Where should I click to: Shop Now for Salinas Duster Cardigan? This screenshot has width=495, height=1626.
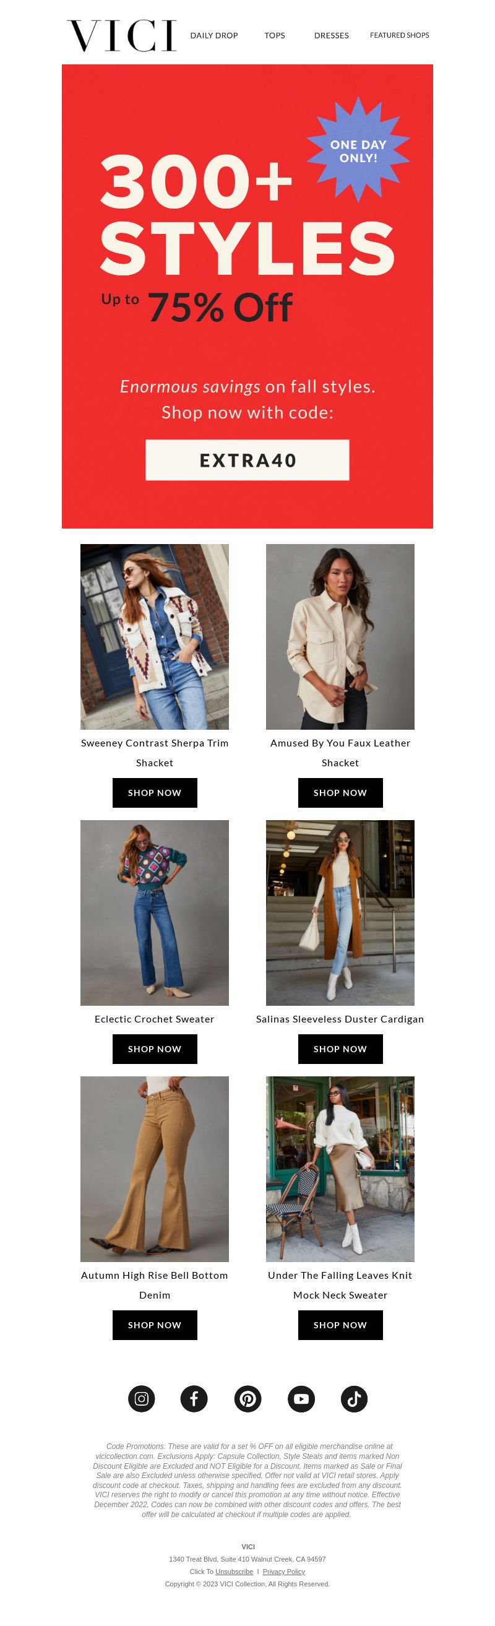[340, 1049]
